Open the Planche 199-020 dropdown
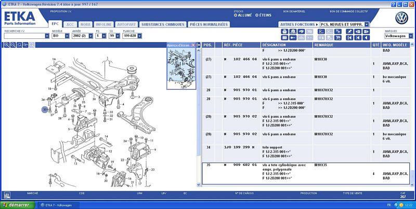The height and width of the screenshot is (209, 416). [139, 36]
